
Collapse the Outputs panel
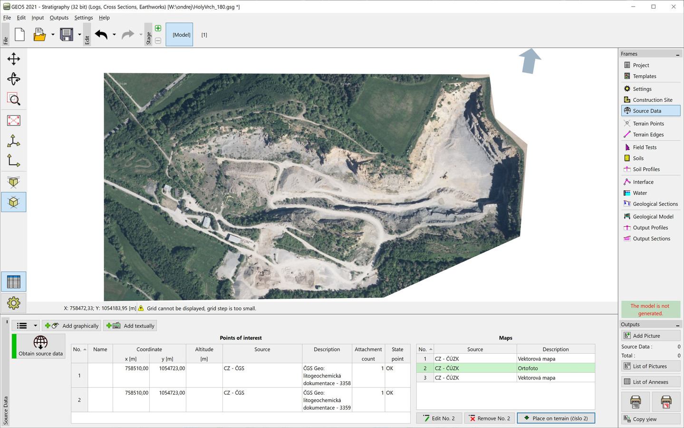coord(677,325)
